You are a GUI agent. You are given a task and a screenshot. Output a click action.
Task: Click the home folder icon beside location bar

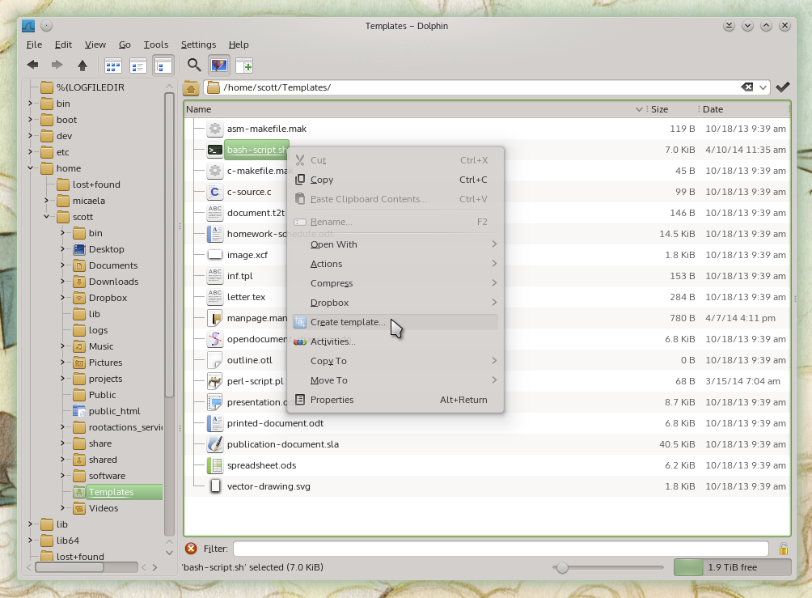[191, 88]
